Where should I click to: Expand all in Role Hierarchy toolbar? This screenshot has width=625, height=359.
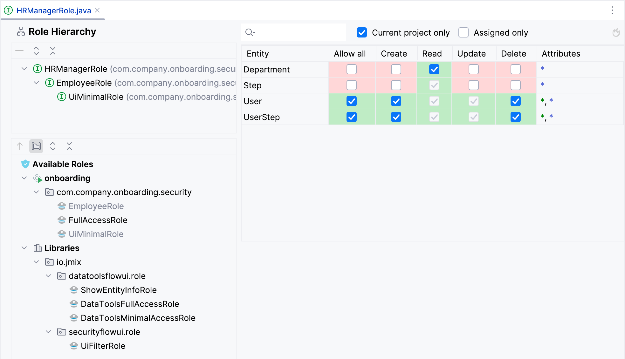[x=36, y=51]
